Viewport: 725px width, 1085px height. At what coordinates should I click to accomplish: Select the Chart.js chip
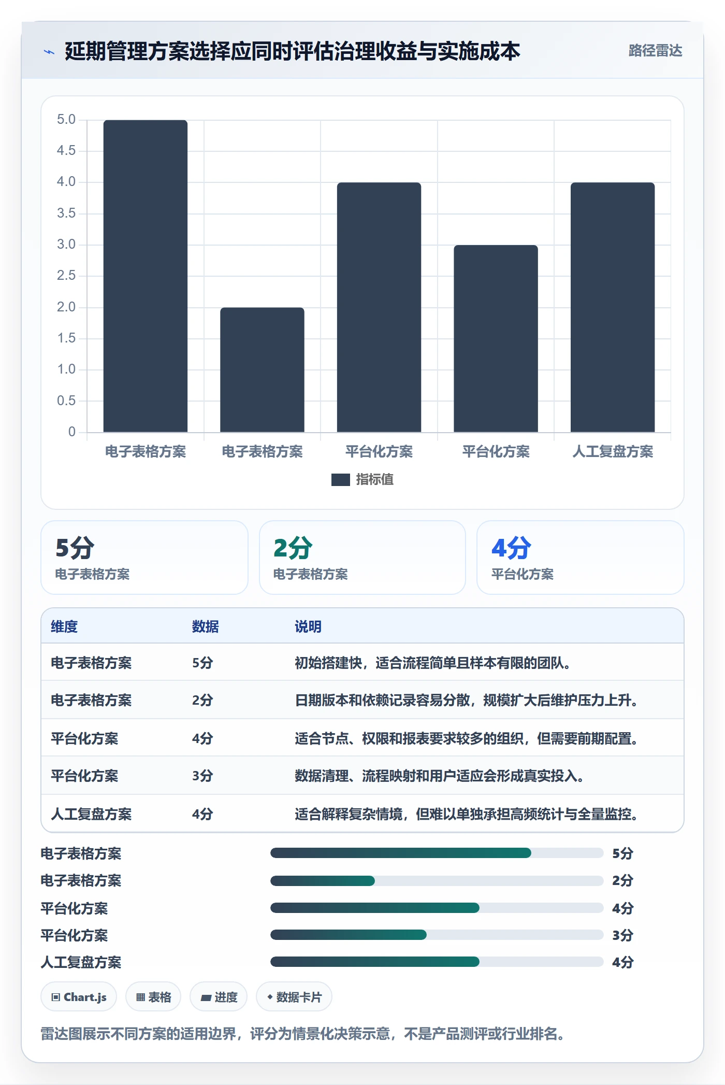[79, 996]
